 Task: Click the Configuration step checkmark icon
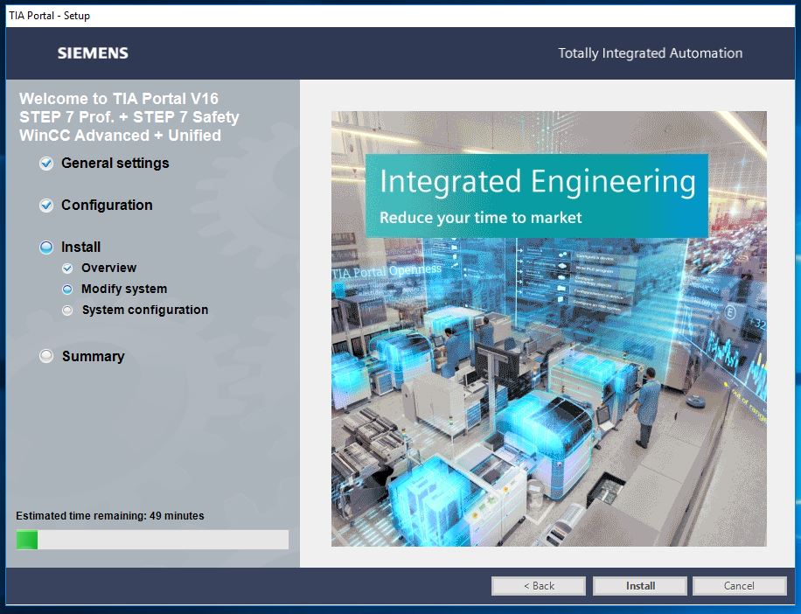point(46,206)
